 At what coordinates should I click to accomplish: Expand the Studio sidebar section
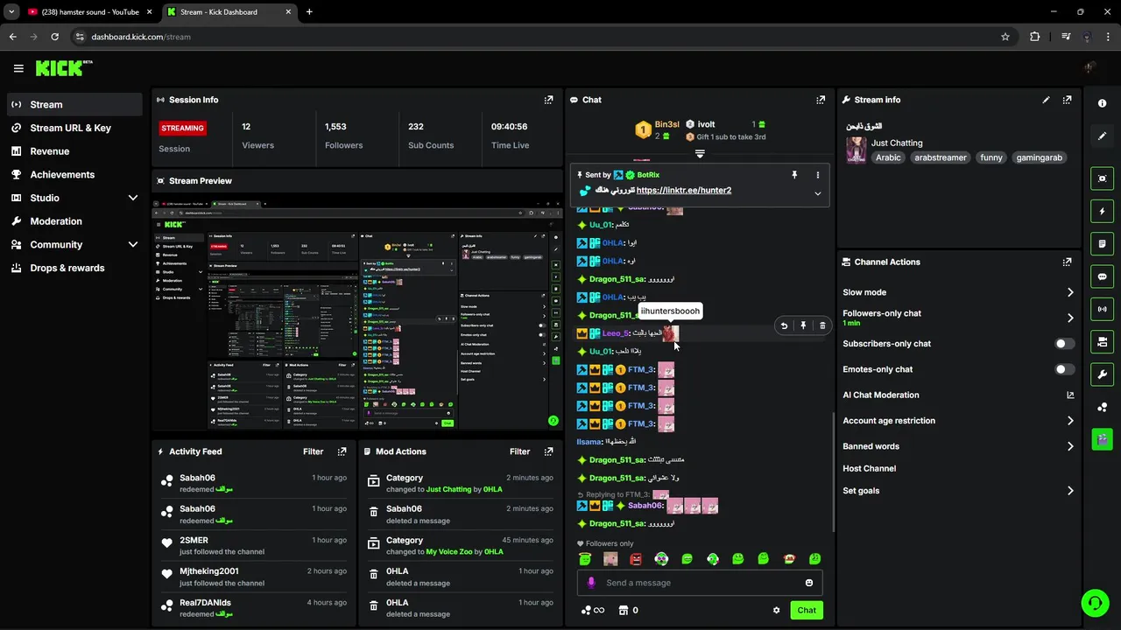[x=133, y=198]
